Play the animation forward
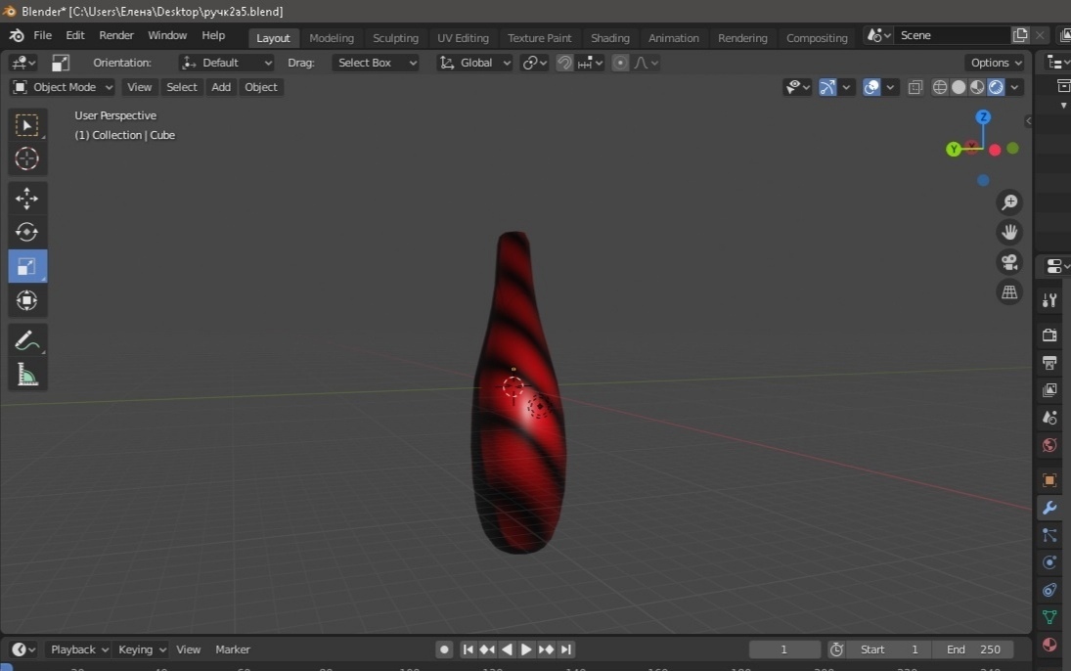Image resolution: width=1071 pixels, height=671 pixels. [526, 649]
